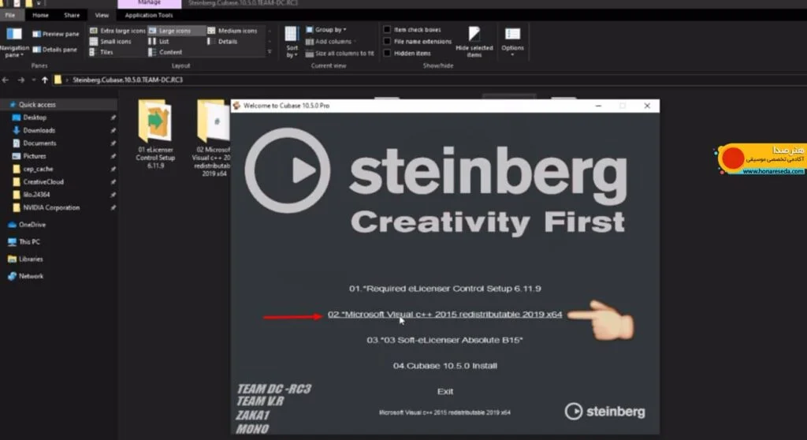Select Quick access in navigation pane

37,105
